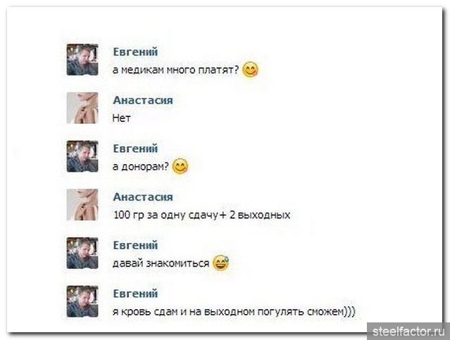
Task: Click the smiley emoji after "а медикам много платят?"
Action: (250, 70)
